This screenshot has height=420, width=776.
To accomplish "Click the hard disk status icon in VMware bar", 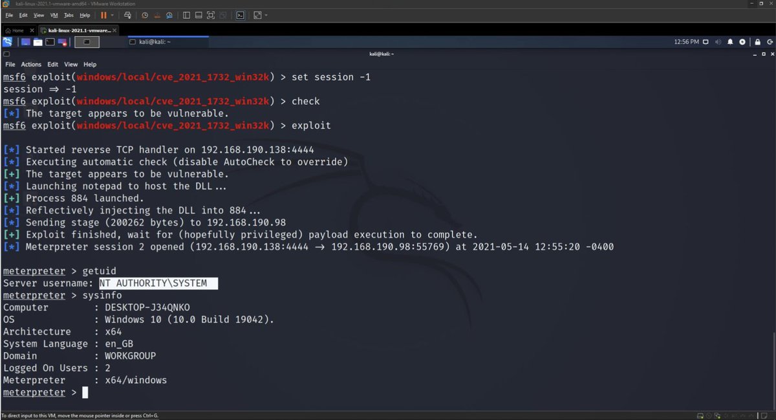I will click(700, 415).
